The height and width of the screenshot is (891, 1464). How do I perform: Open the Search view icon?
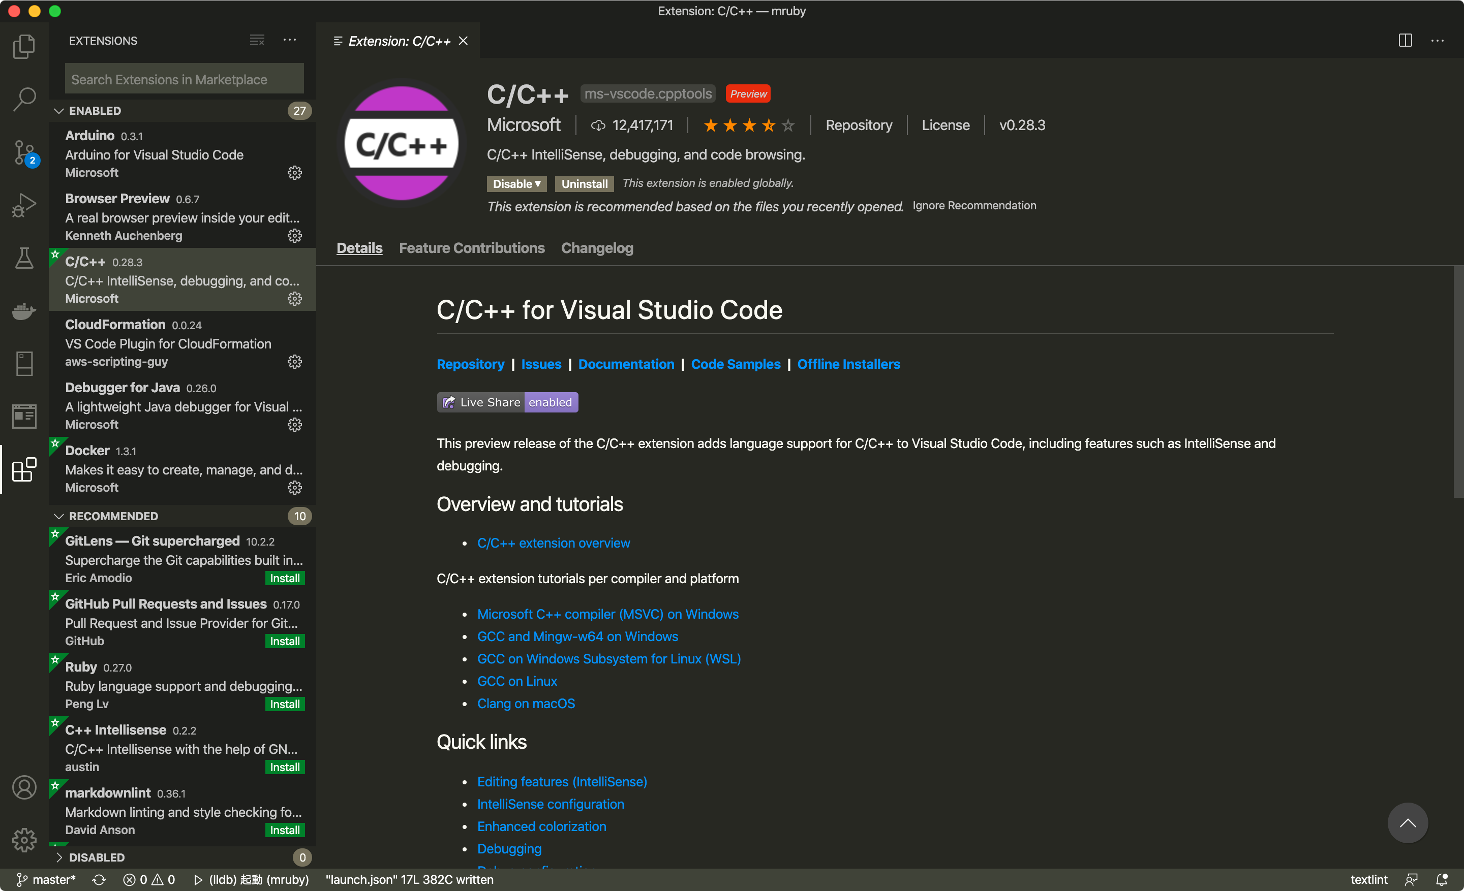click(x=24, y=100)
